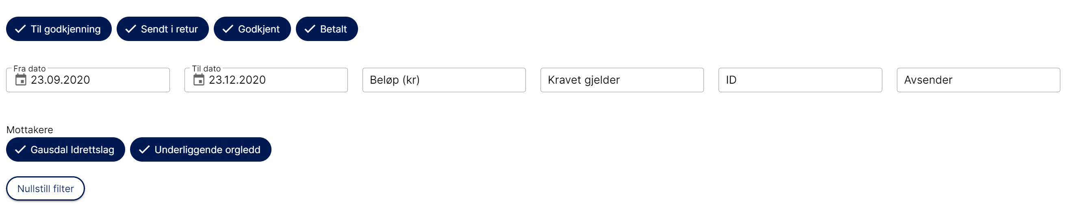
Task: Click checkmark icon on Underliggende orgledd chip
Action: click(x=144, y=149)
